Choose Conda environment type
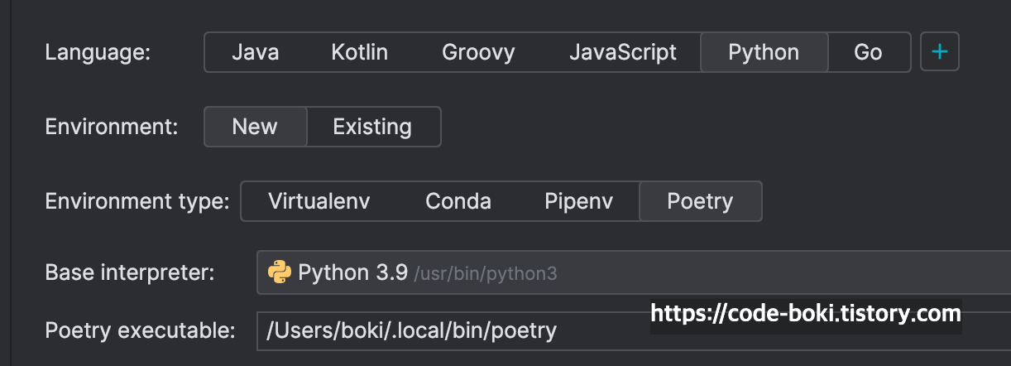The width and height of the screenshot is (1011, 366). tap(458, 201)
